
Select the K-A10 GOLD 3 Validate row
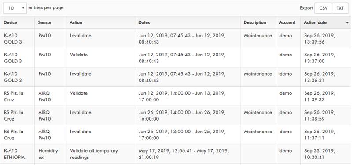(x=175, y=58)
